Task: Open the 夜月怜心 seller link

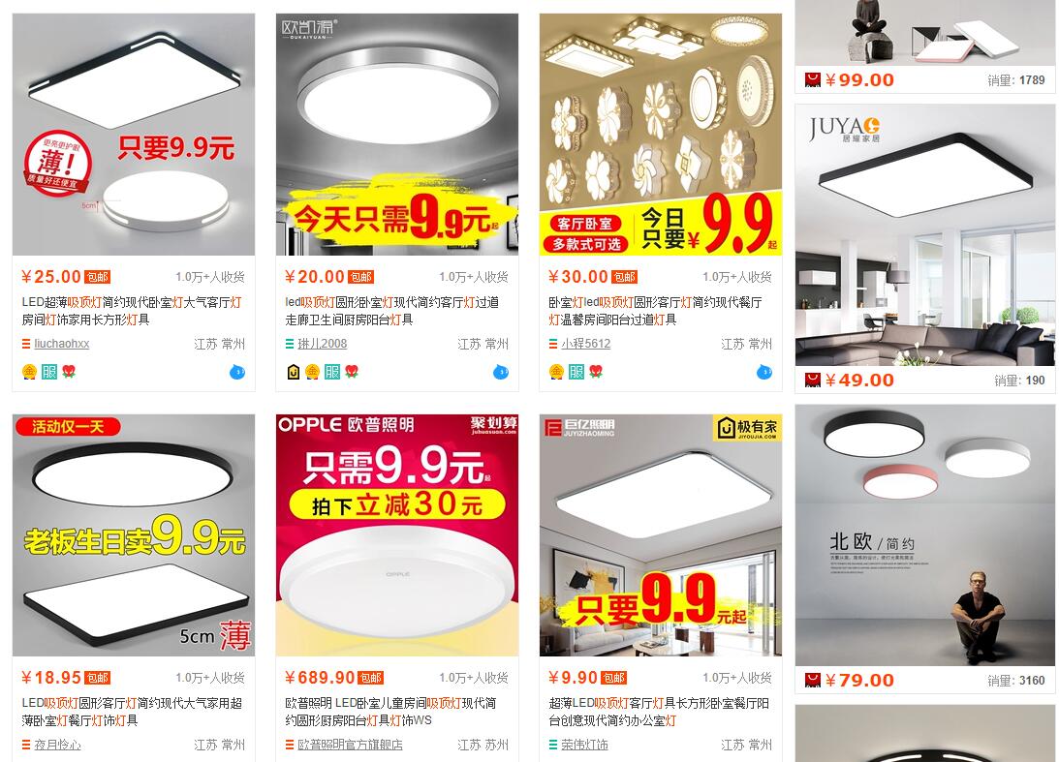Action: click(57, 746)
